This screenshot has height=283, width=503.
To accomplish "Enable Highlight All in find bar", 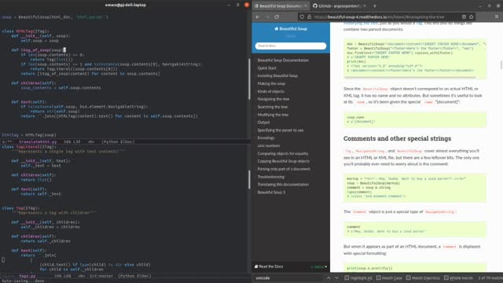I will 358,277.
